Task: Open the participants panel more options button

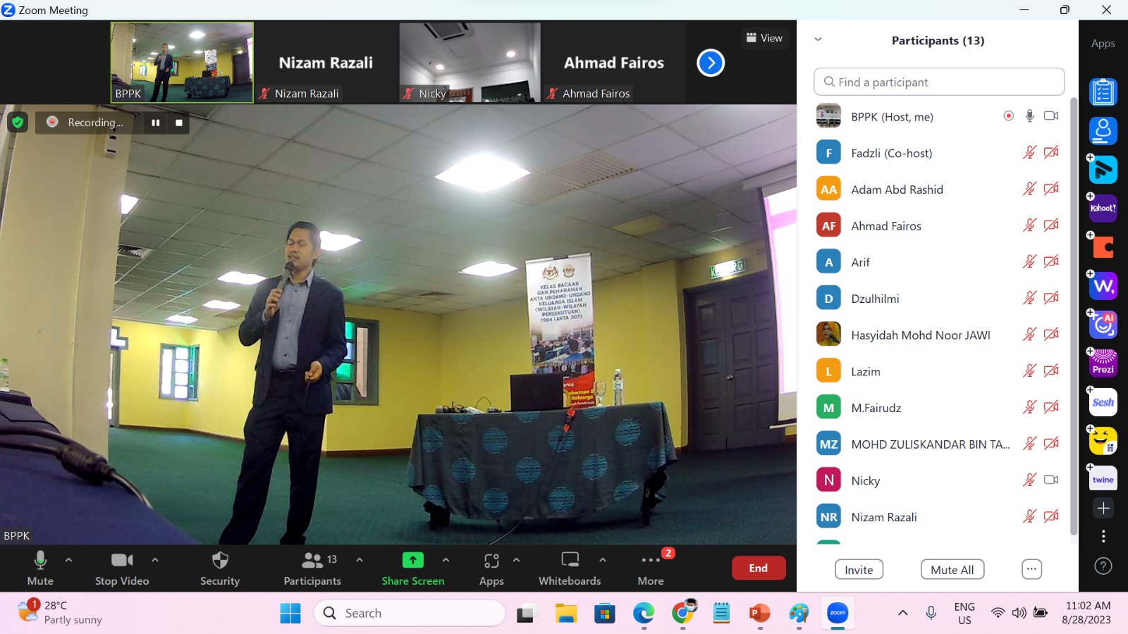Action: click(1031, 569)
